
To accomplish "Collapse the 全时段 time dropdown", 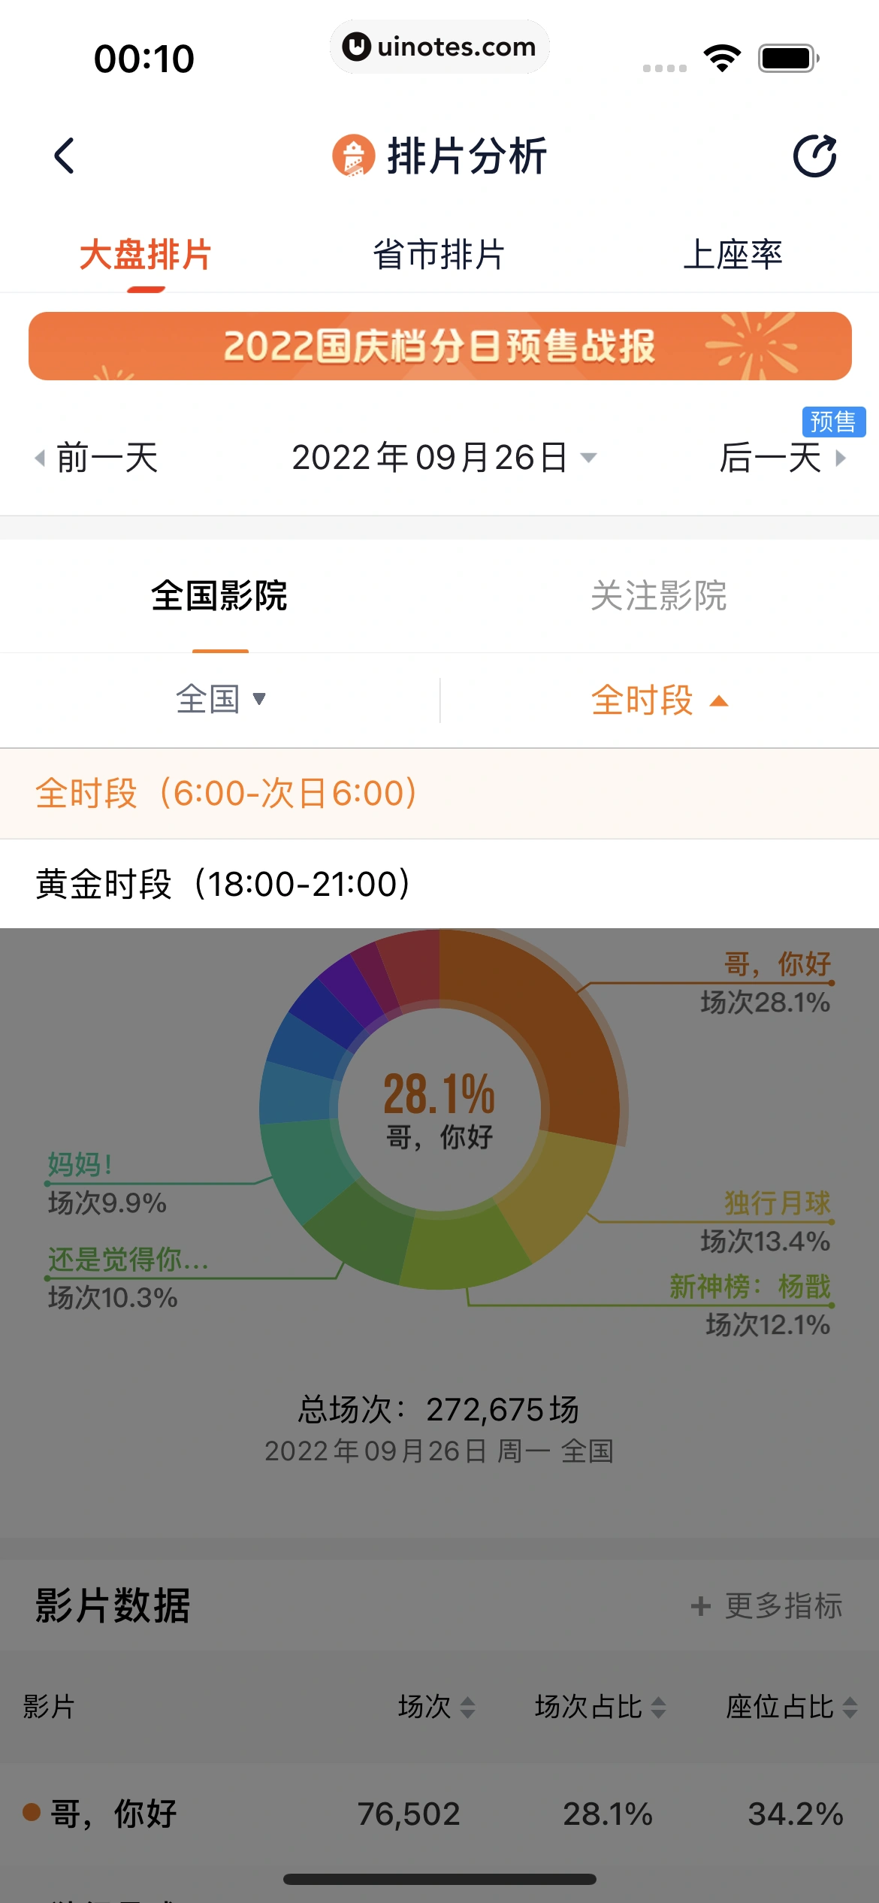I will click(x=659, y=700).
